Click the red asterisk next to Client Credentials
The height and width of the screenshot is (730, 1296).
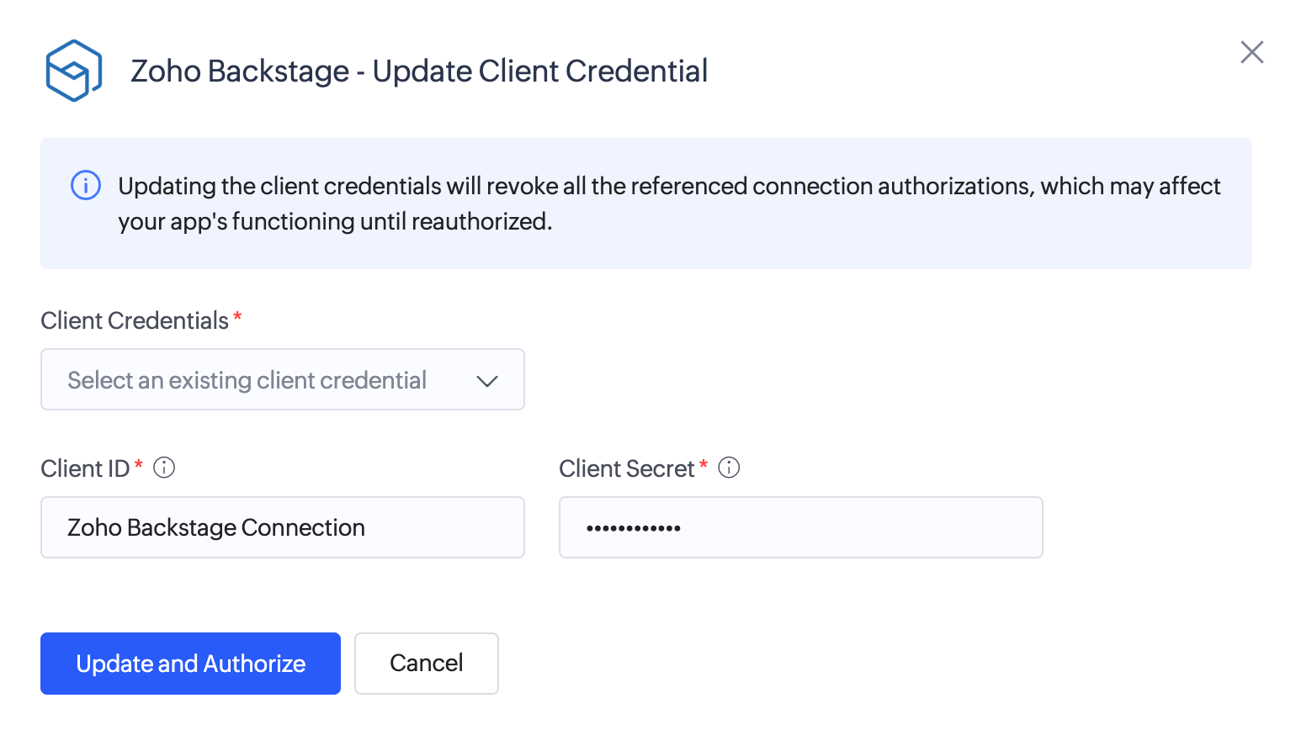pyautogui.click(x=237, y=317)
